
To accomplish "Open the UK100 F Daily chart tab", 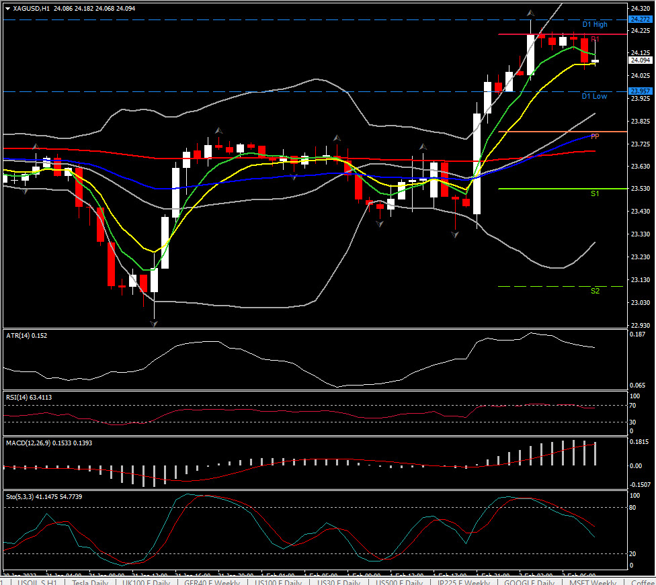I will [x=147, y=582].
